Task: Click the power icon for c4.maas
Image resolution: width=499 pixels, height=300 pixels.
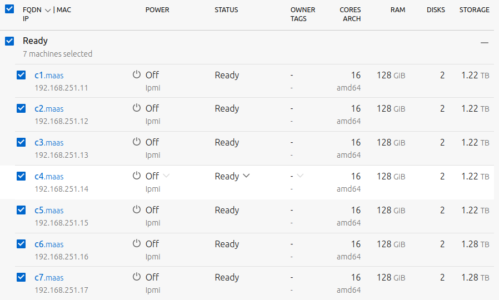Action: (x=137, y=176)
